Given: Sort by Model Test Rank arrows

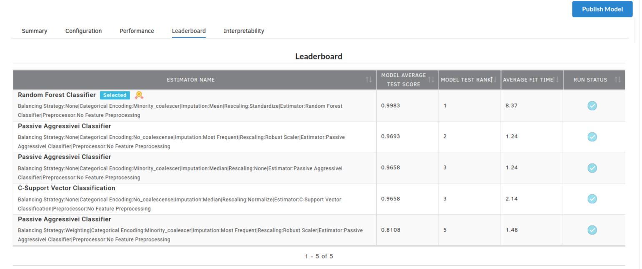Looking at the screenshot, I should (493, 80).
